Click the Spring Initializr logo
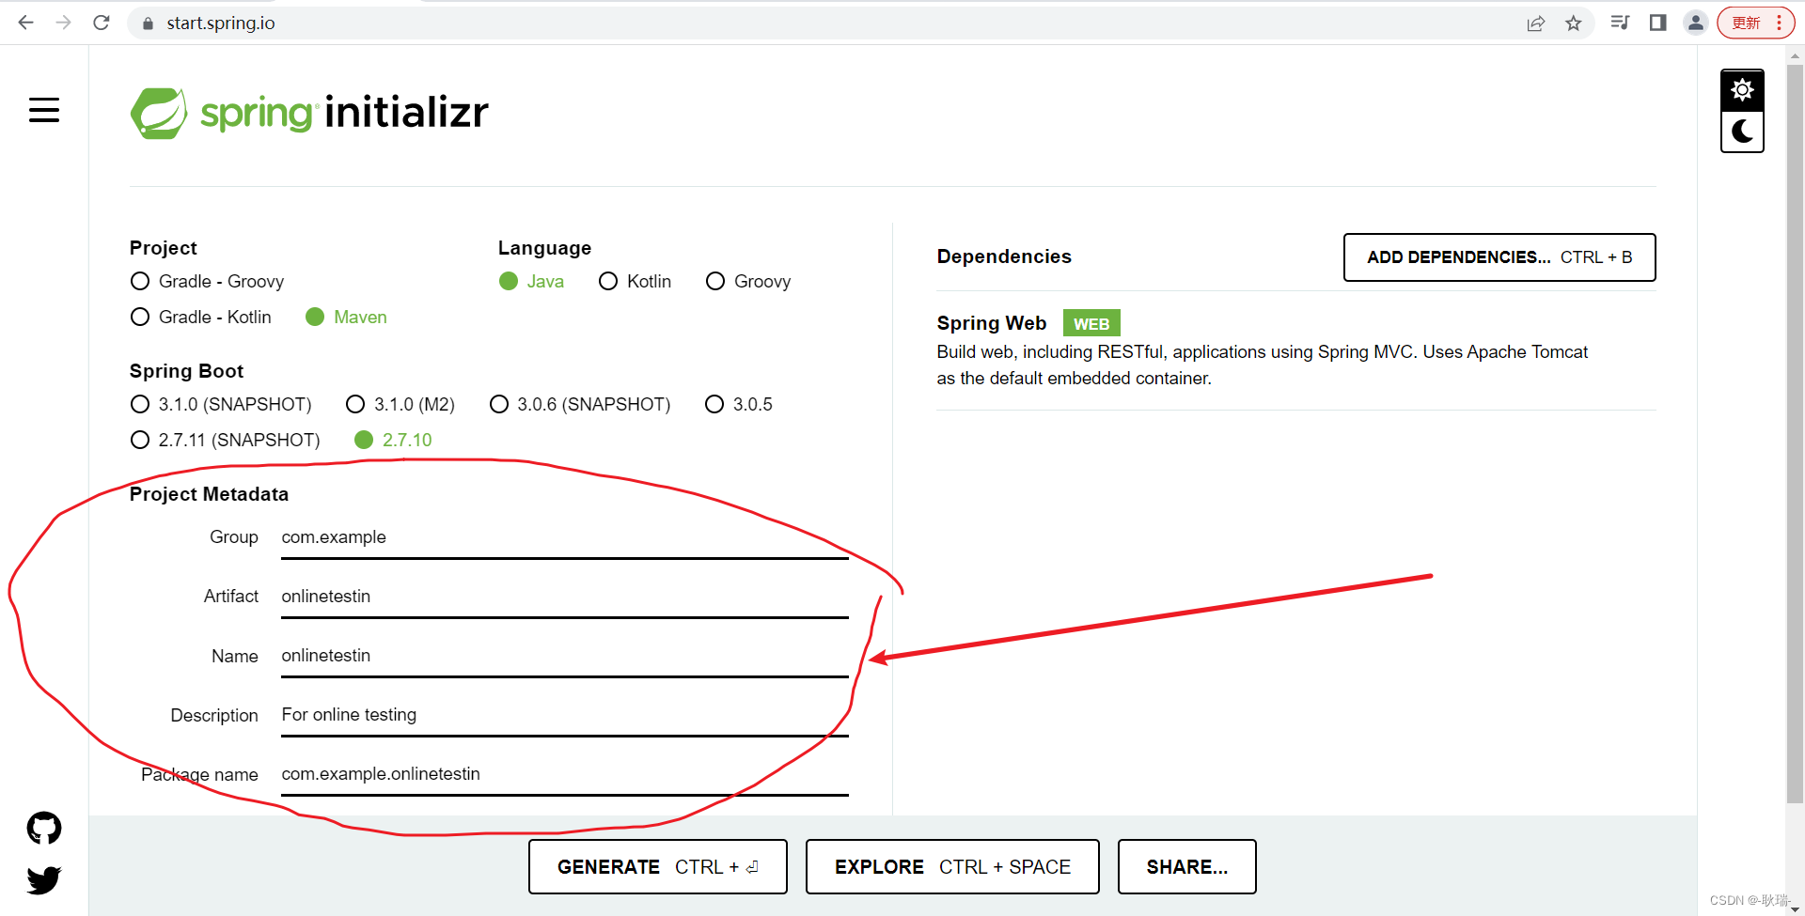 (309, 113)
